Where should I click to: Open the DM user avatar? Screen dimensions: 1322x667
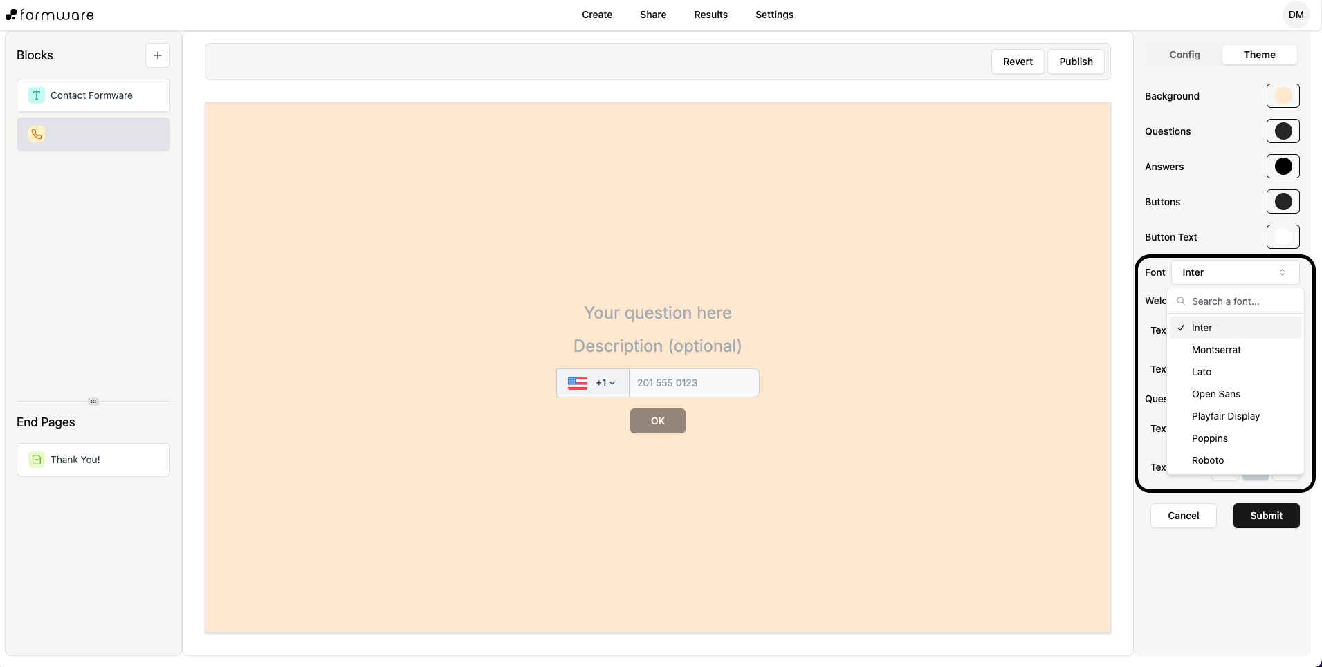1296,15
